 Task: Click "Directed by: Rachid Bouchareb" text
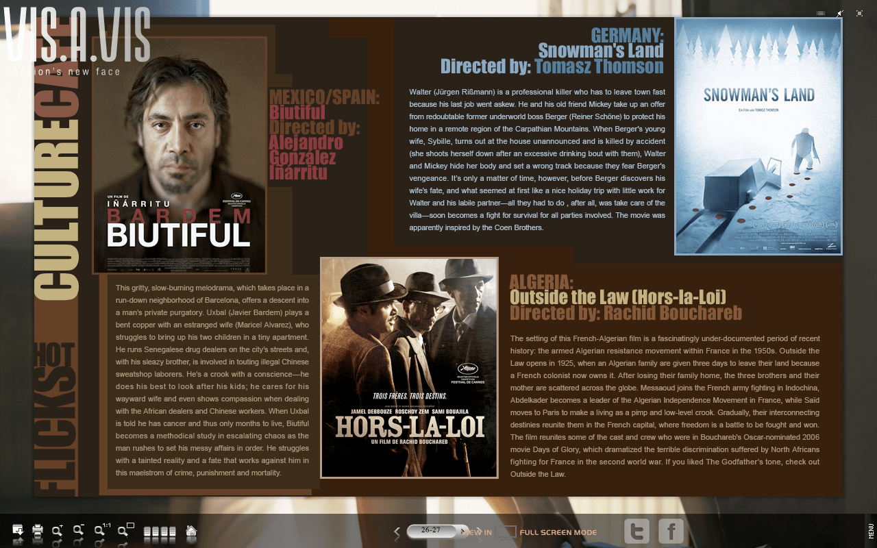pos(626,313)
